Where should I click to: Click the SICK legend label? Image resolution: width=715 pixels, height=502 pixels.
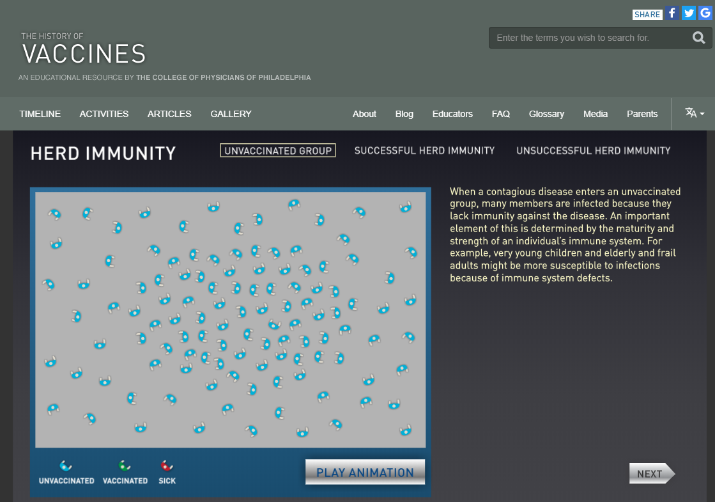[167, 481]
